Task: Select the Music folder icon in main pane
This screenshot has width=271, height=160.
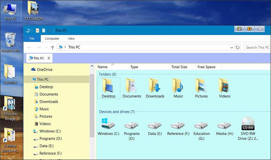Action: [178, 88]
